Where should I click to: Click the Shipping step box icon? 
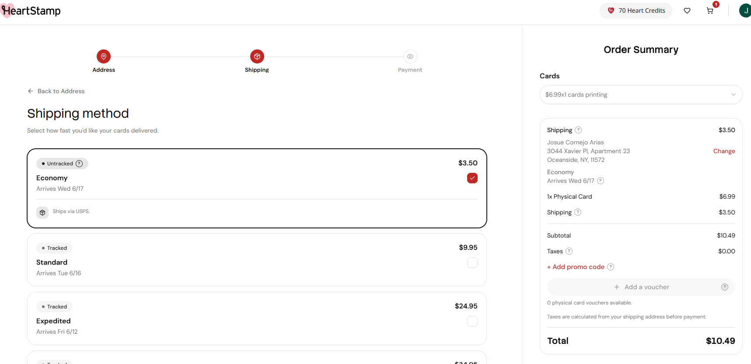point(257,56)
